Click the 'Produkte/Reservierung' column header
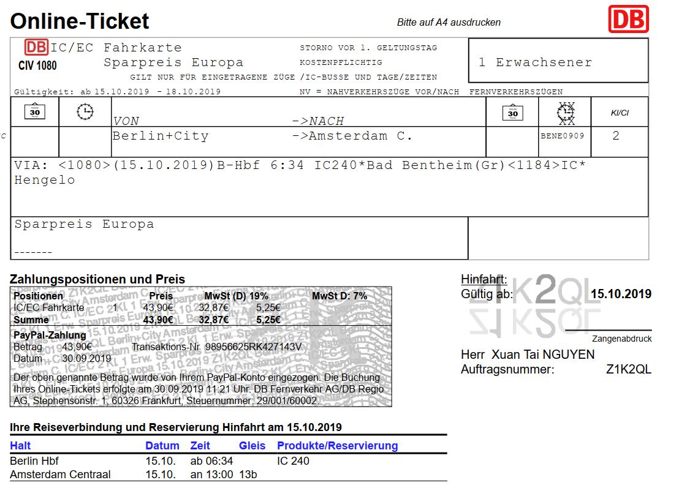 (337, 446)
